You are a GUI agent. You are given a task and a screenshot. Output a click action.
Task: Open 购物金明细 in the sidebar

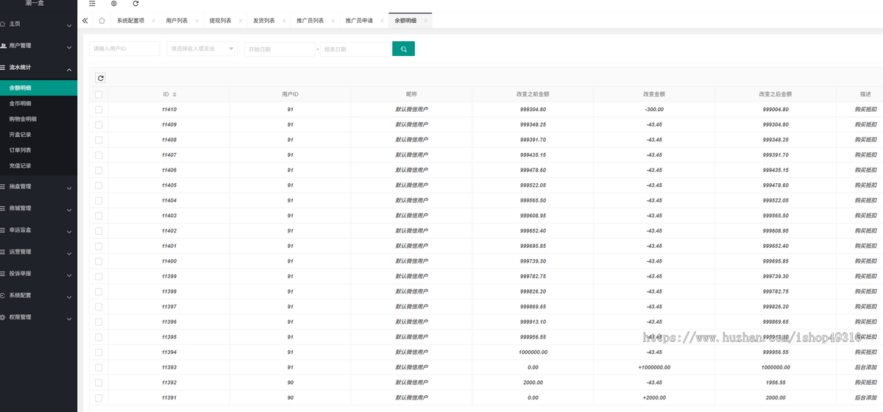tap(38, 119)
